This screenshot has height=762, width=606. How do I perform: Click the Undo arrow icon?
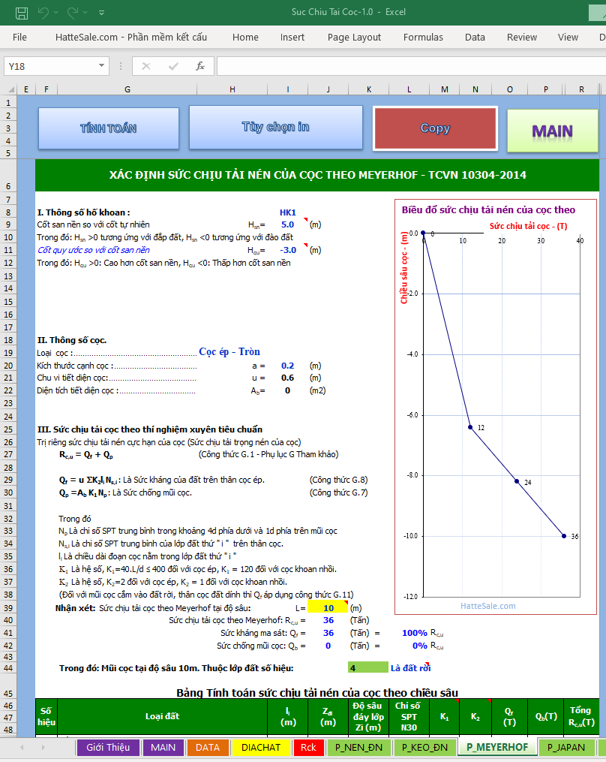43,12
